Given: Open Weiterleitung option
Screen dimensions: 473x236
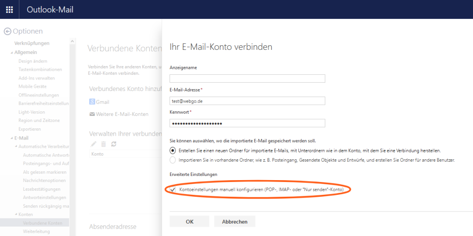Looking at the screenshot, I should pyautogui.click(x=36, y=231).
